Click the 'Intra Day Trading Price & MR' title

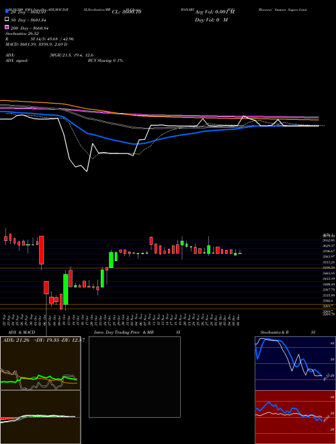[124, 332]
